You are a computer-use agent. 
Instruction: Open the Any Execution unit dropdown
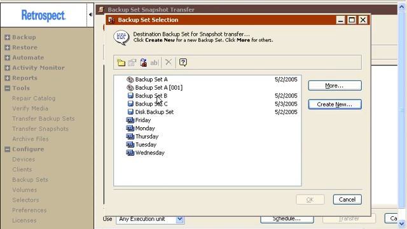[180, 219]
